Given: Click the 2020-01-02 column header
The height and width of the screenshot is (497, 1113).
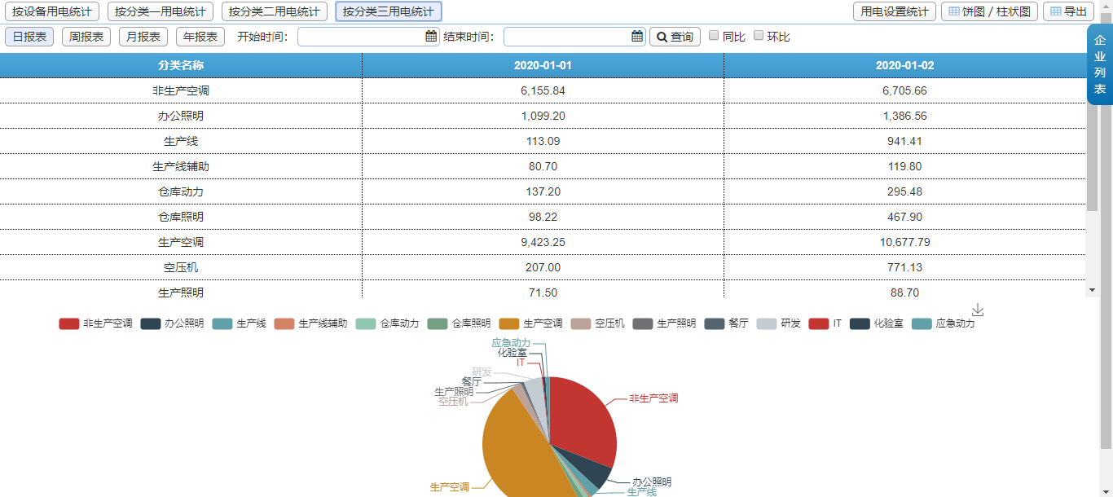Looking at the screenshot, I should click(904, 65).
